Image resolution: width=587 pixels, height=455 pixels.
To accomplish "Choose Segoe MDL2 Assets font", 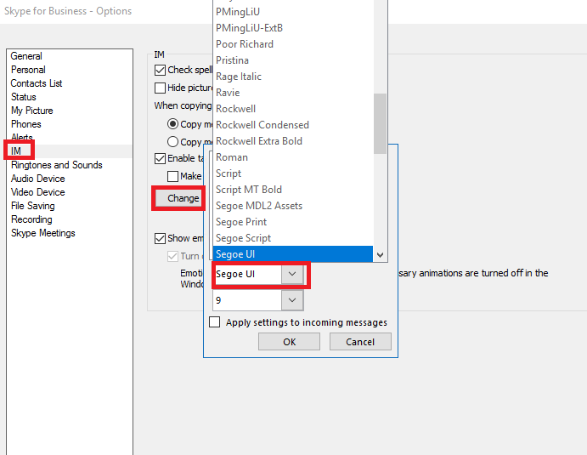I will point(293,206).
